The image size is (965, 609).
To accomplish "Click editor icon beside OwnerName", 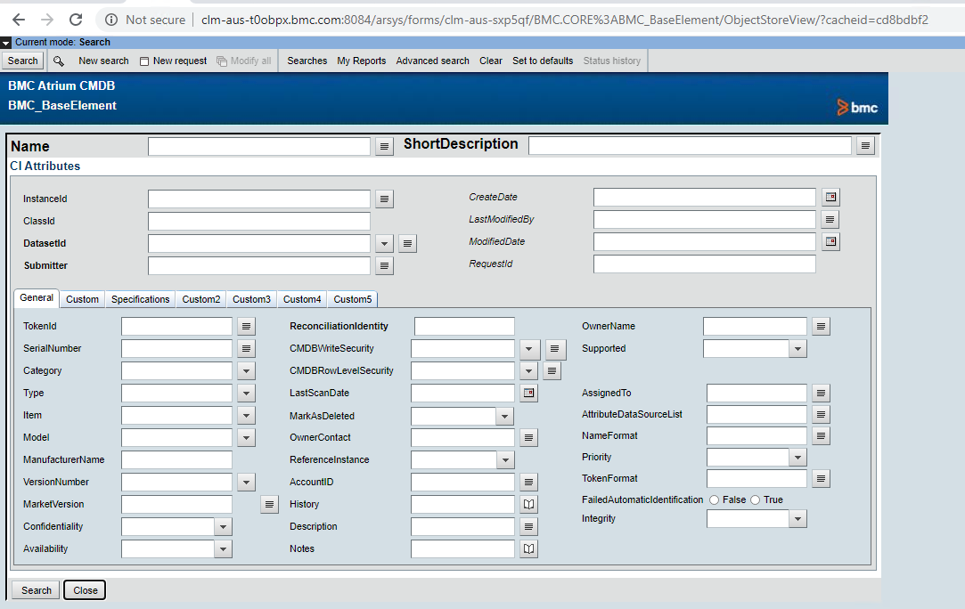I will (821, 326).
